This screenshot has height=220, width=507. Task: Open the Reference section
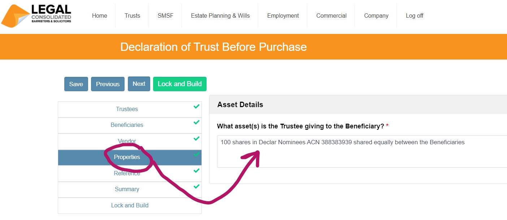(x=127, y=173)
